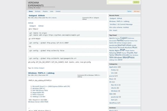Click the Journal tag in tag cloud
The image size is (167, 111).
[121, 45]
